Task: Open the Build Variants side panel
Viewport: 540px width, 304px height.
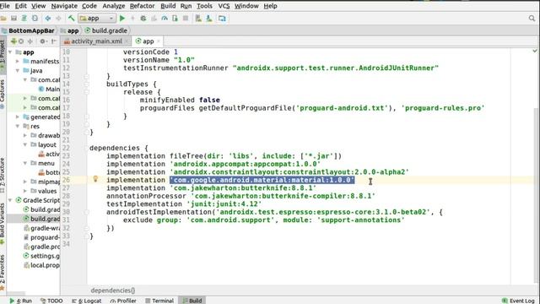Action: 3,223
